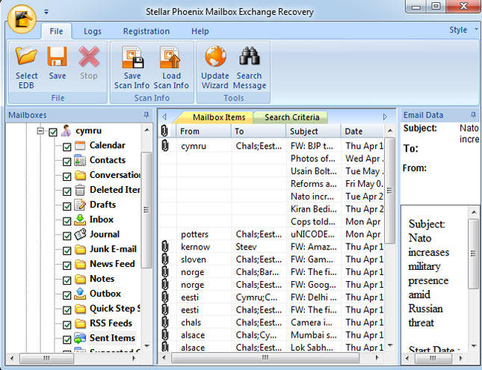Click the message list vertical scrollbar thumb
Viewport: 482px width, 370px height.
[390, 191]
